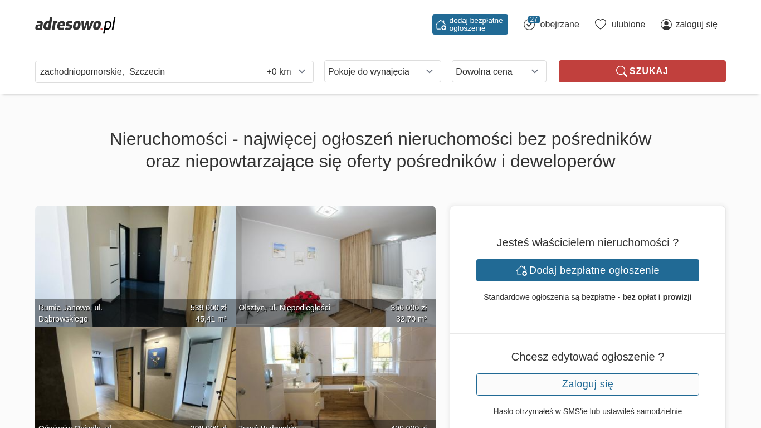Click the white Zaloguj się button
The image size is (761, 428).
(x=588, y=385)
